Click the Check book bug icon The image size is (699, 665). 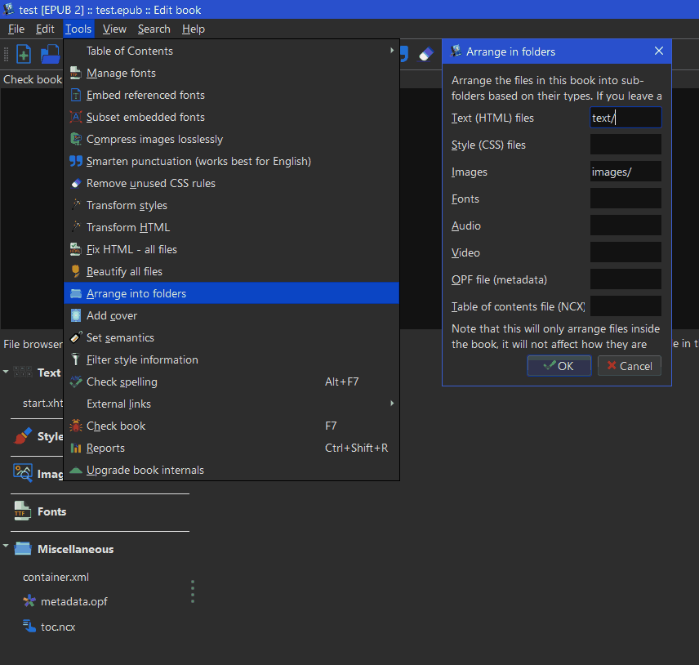[x=76, y=426]
